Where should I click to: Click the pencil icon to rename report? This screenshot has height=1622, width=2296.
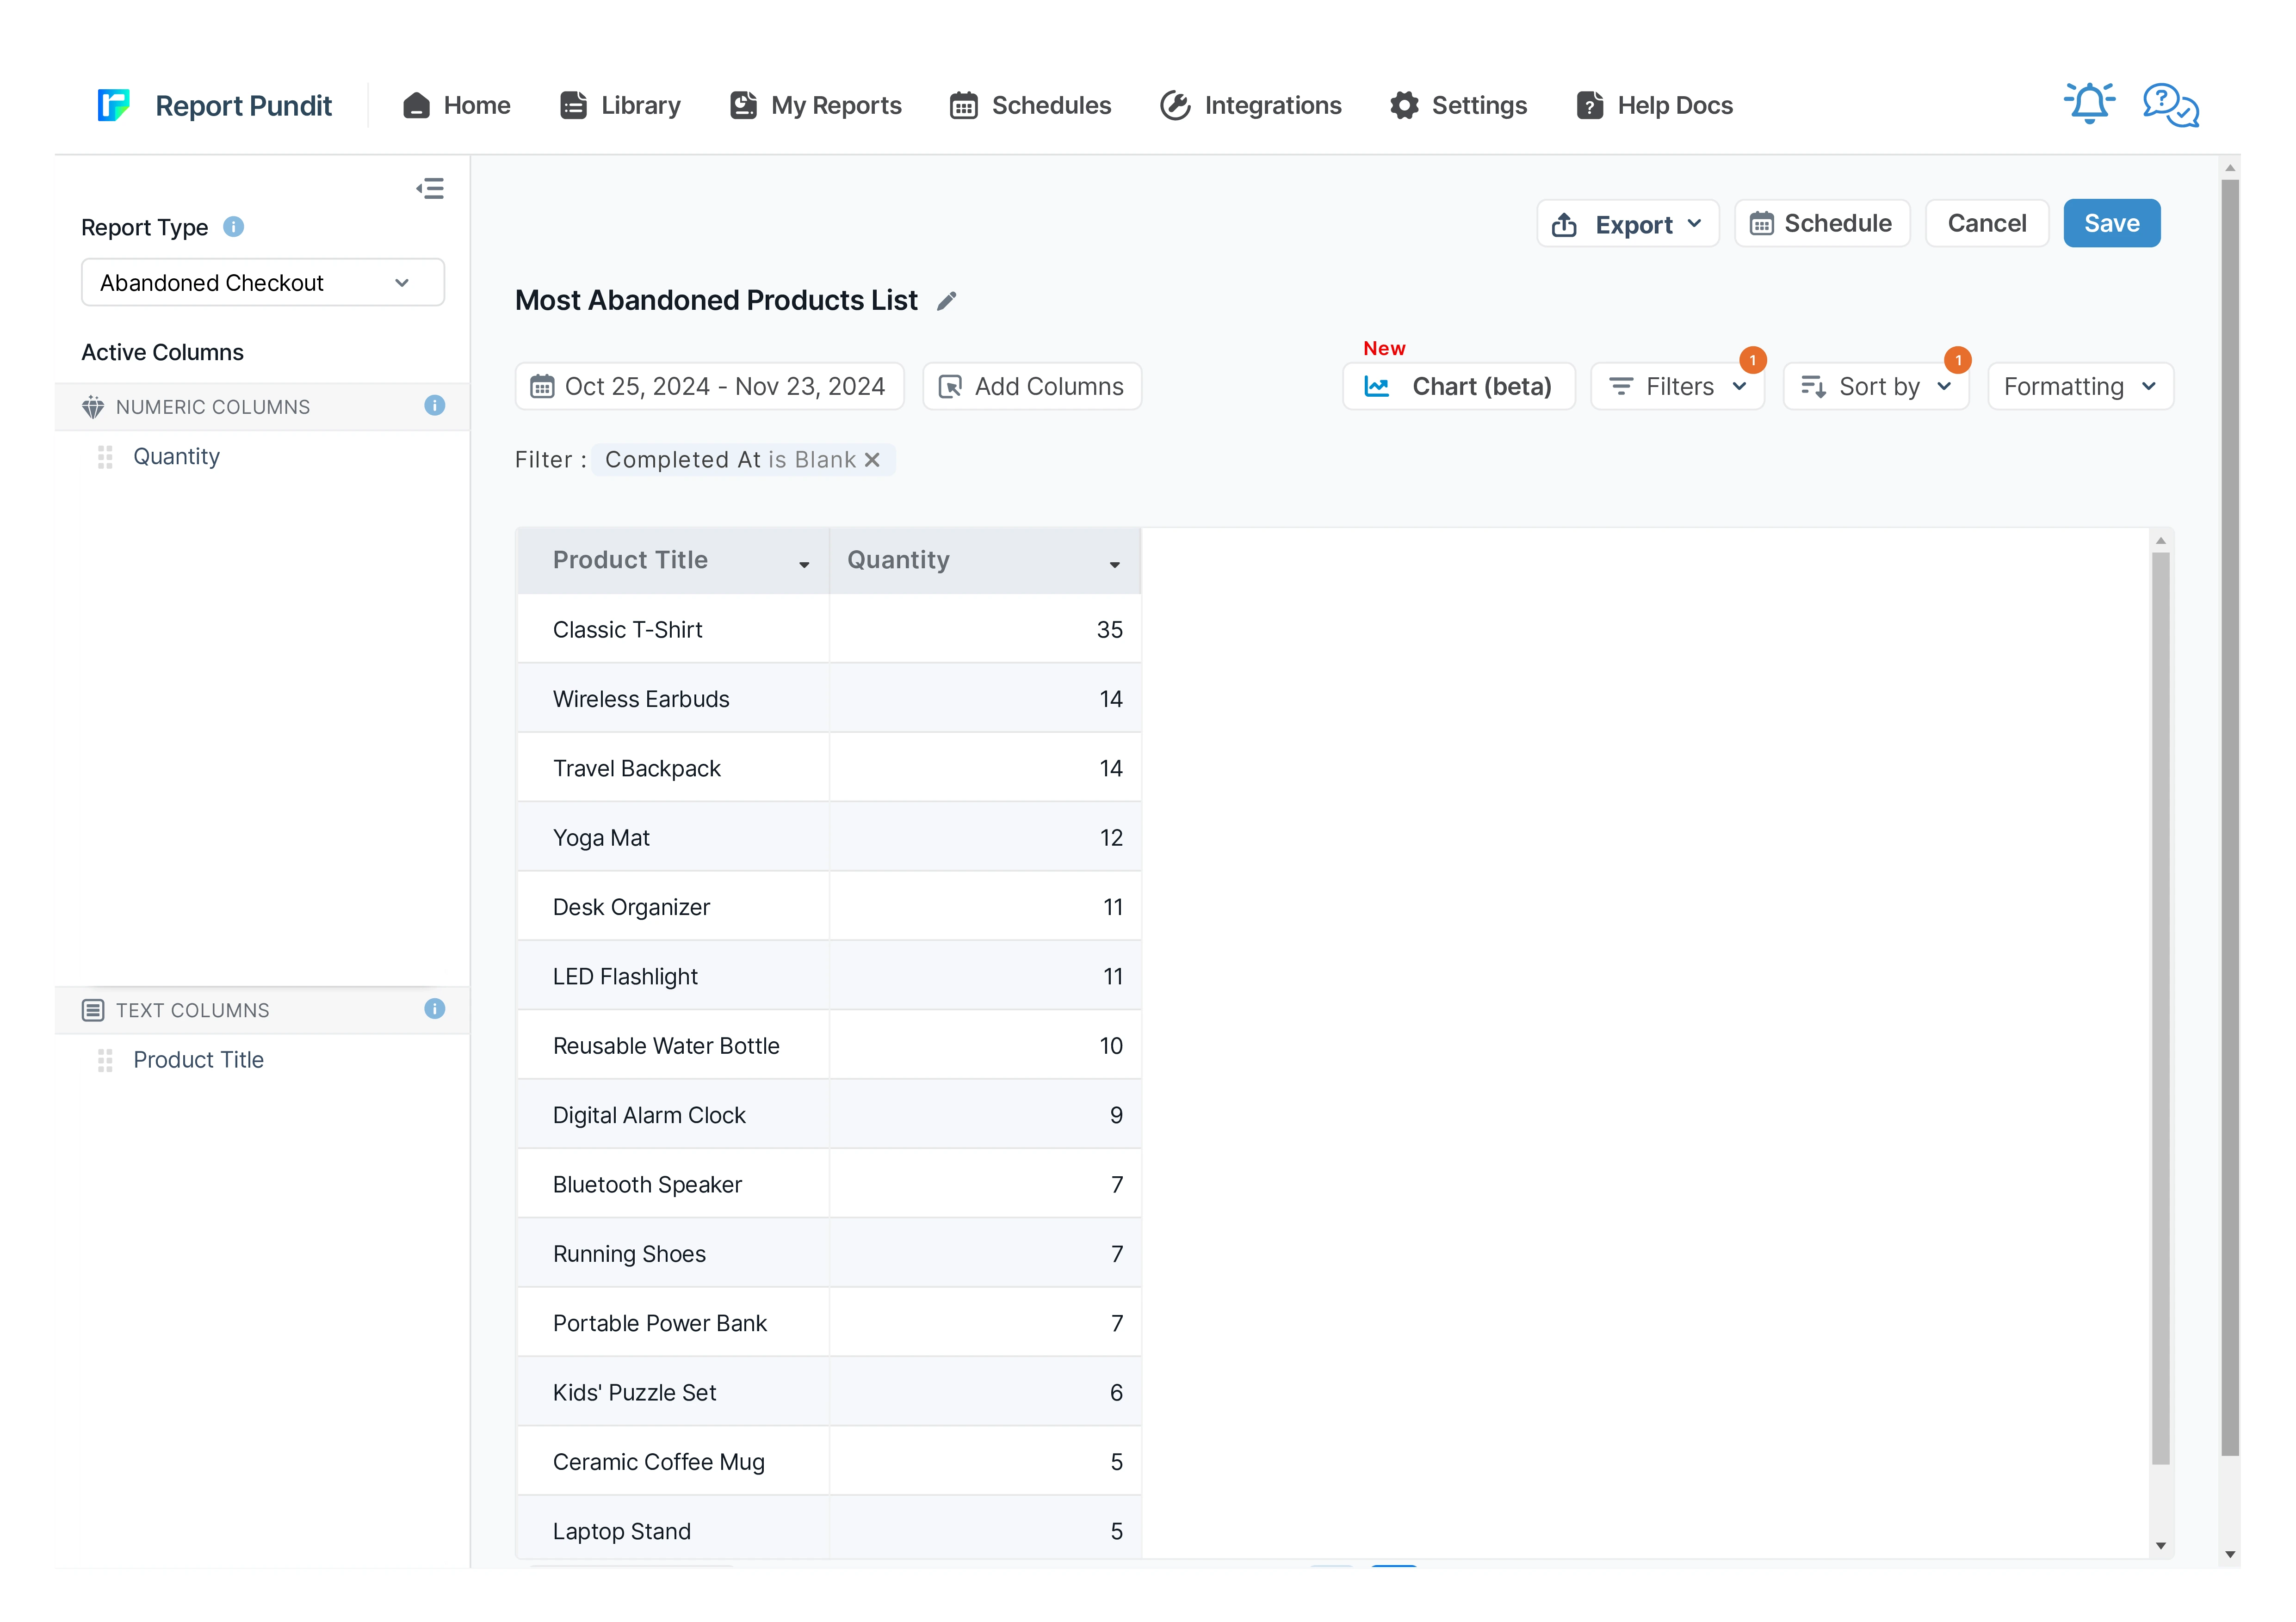pyautogui.click(x=946, y=301)
